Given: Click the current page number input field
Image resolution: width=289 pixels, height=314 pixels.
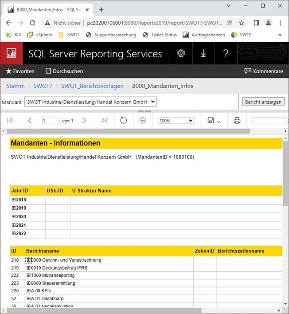Looking at the screenshot, I should tap(51, 121).
